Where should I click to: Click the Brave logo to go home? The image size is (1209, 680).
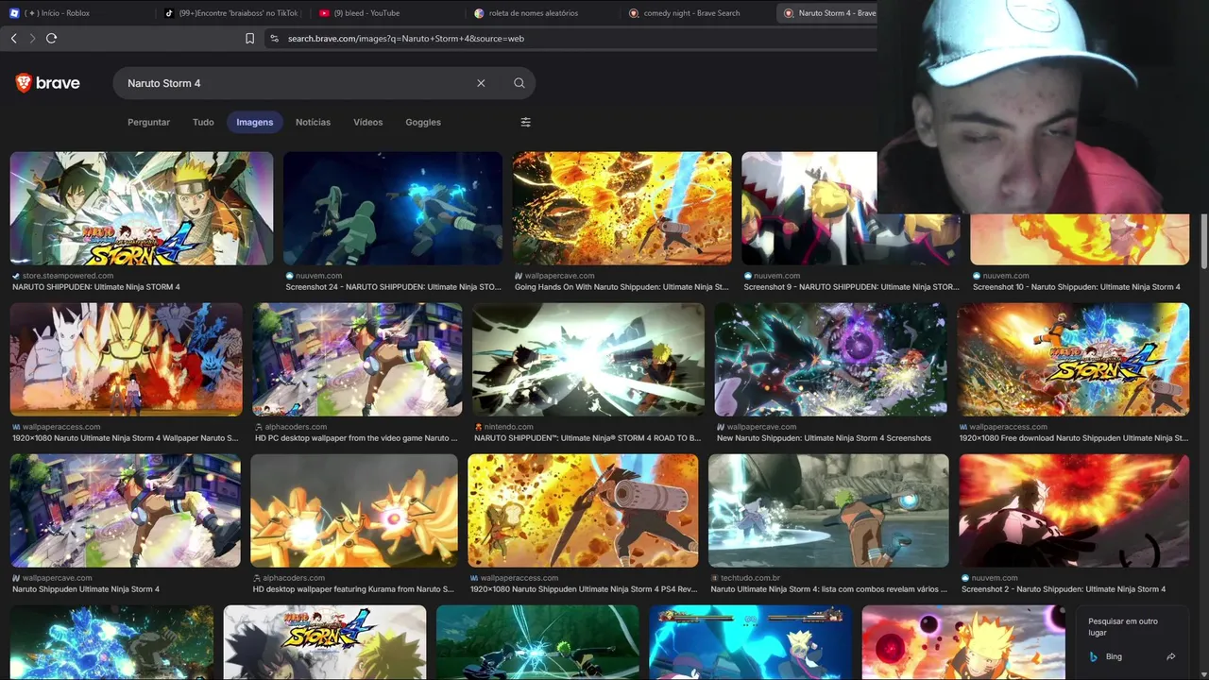[48, 83]
